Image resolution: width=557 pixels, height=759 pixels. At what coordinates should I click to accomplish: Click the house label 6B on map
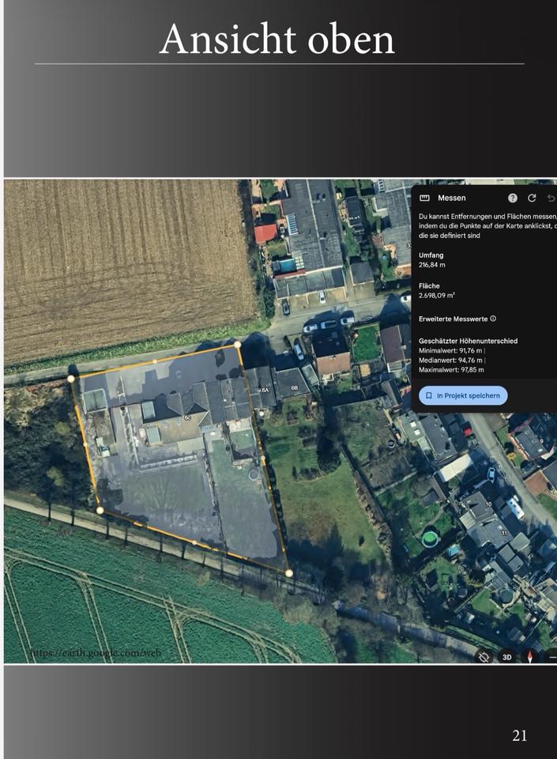click(294, 388)
